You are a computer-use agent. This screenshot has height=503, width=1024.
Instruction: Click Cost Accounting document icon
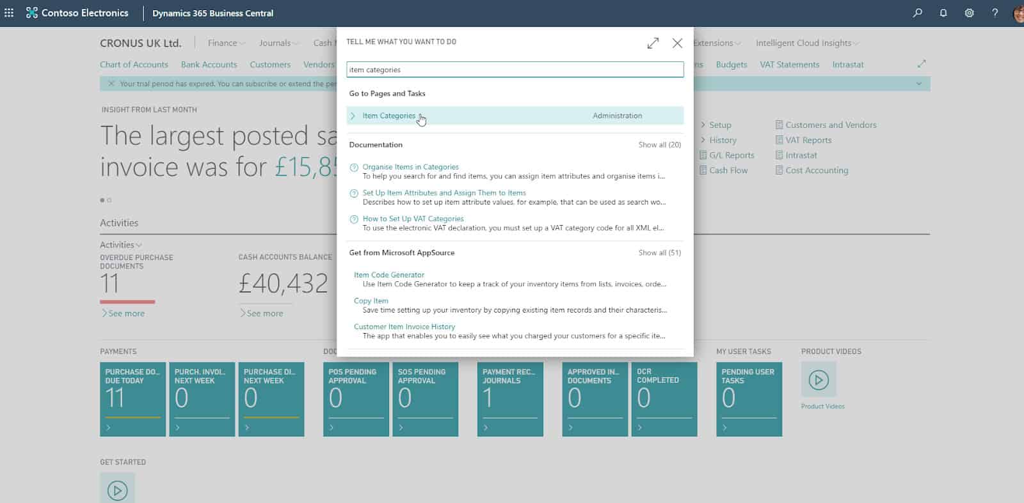pos(779,171)
